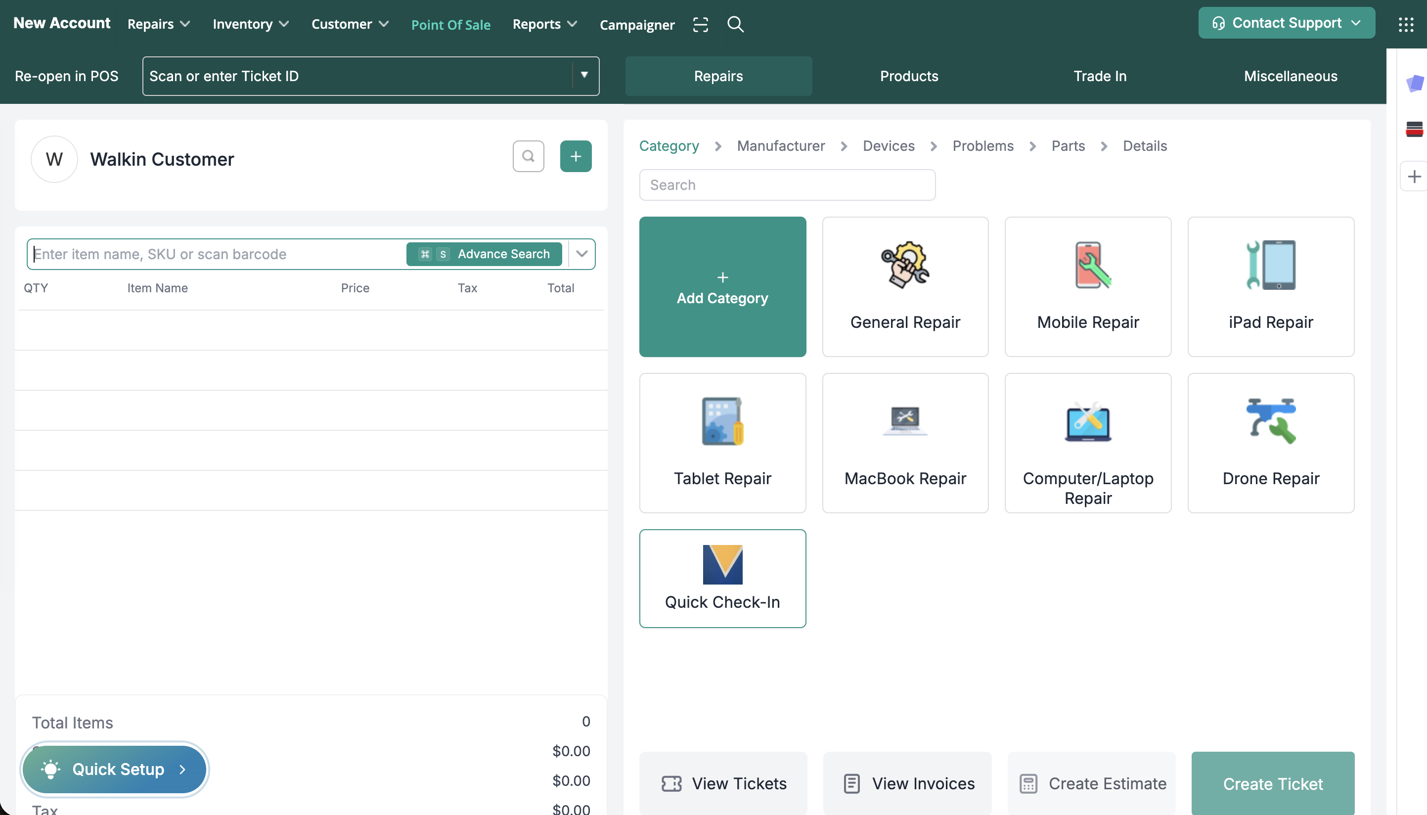Click the View Invoices button
The width and height of the screenshot is (1427, 815).
[908, 783]
